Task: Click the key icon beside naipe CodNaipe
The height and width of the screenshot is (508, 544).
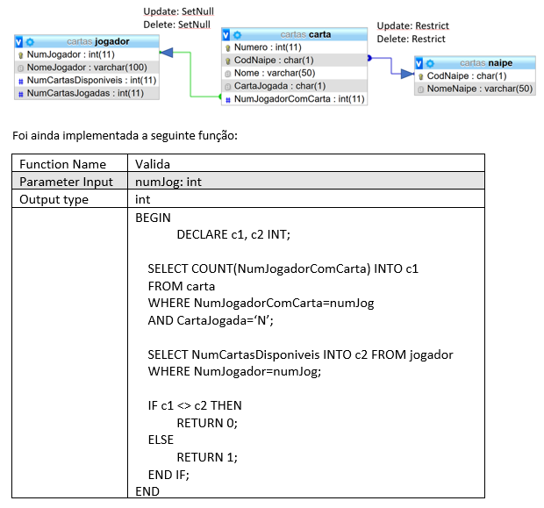Action: 420,76
